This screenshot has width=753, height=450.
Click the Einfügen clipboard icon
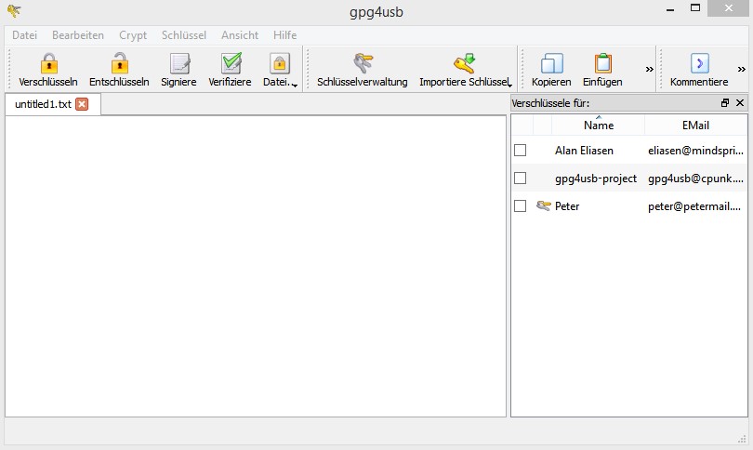602,64
